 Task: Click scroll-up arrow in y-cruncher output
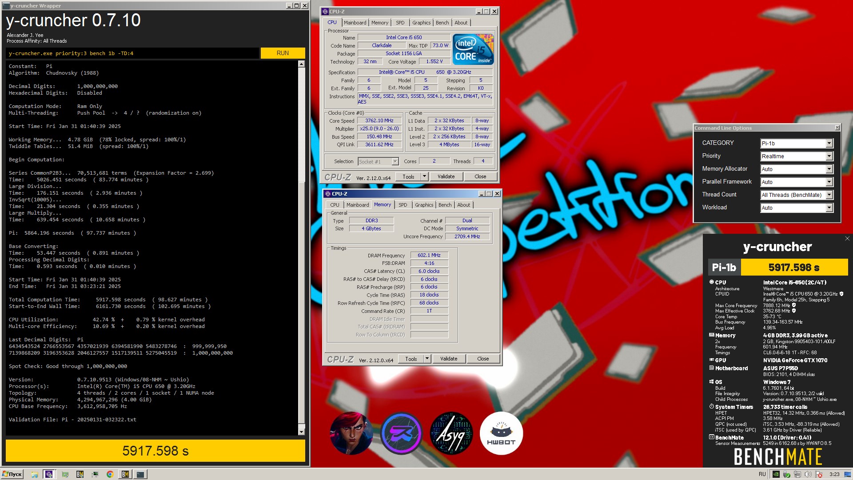tap(301, 64)
